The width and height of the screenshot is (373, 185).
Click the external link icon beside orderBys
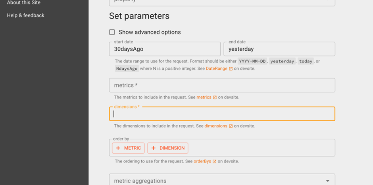click(214, 162)
